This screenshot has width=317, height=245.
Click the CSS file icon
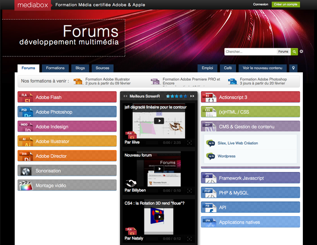coord(210,112)
